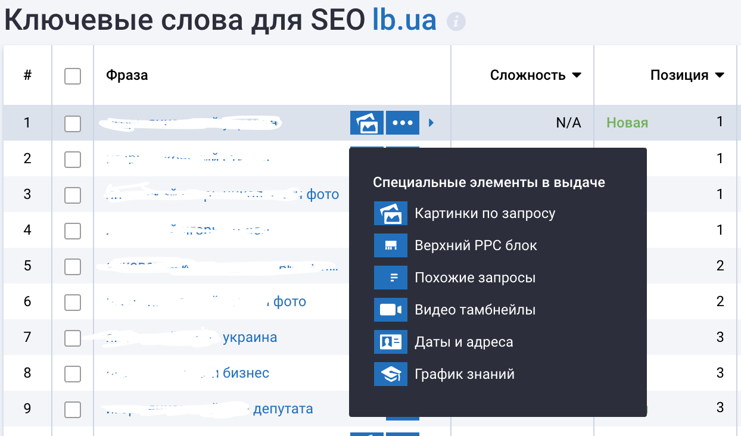This screenshot has width=741, height=436.
Task: Check the checkbox for row 4
Action: [73, 231]
